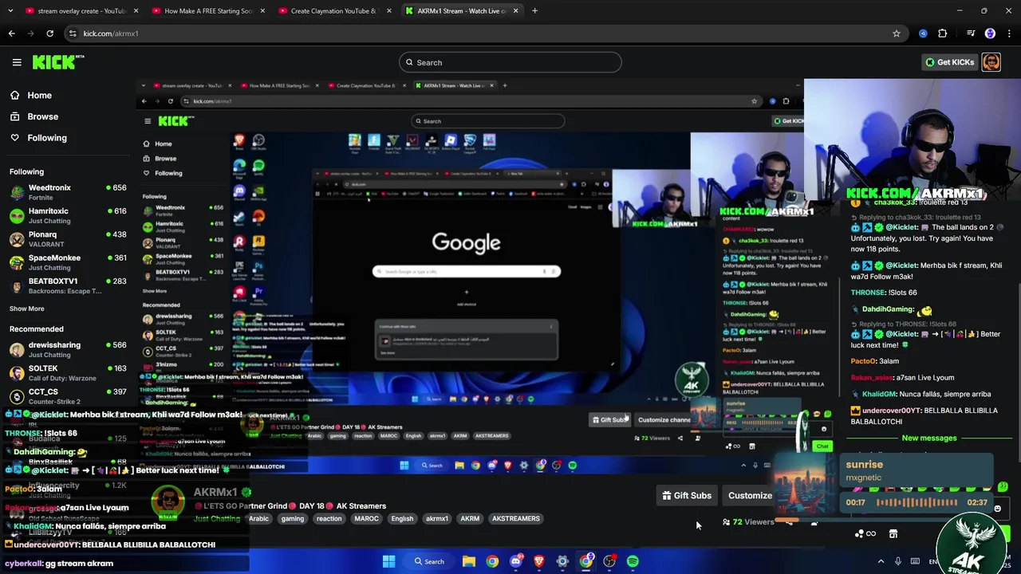Click the touch keyboard tray icon
The height and width of the screenshot is (574, 1021).
[915, 561]
